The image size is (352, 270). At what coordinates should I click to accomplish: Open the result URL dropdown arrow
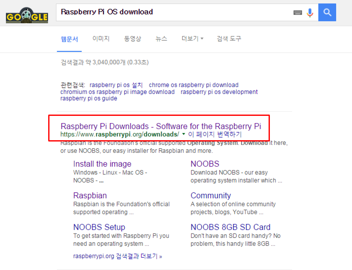(184, 134)
